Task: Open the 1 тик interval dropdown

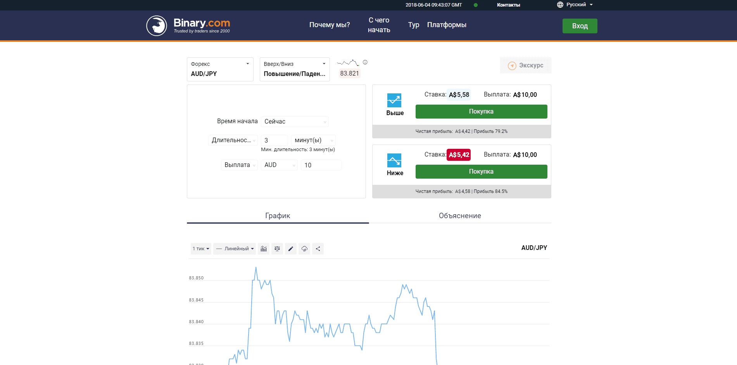Action: pyautogui.click(x=200, y=249)
